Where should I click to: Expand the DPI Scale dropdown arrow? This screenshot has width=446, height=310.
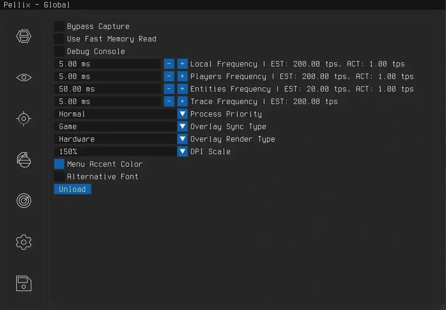182,151
